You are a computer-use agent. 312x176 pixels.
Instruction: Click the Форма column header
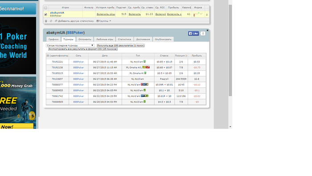pyautogui.click(x=198, y=8)
